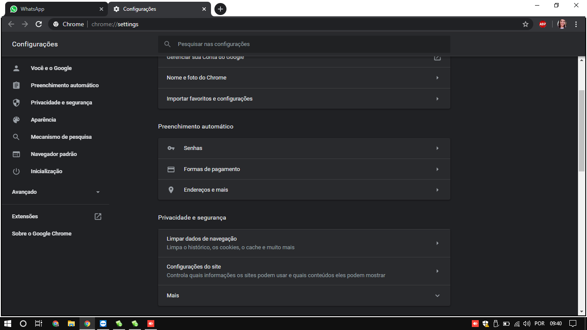Image resolution: width=587 pixels, height=330 pixels.
Task: Switch to the WhatsApp tab
Action: pos(56,9)
